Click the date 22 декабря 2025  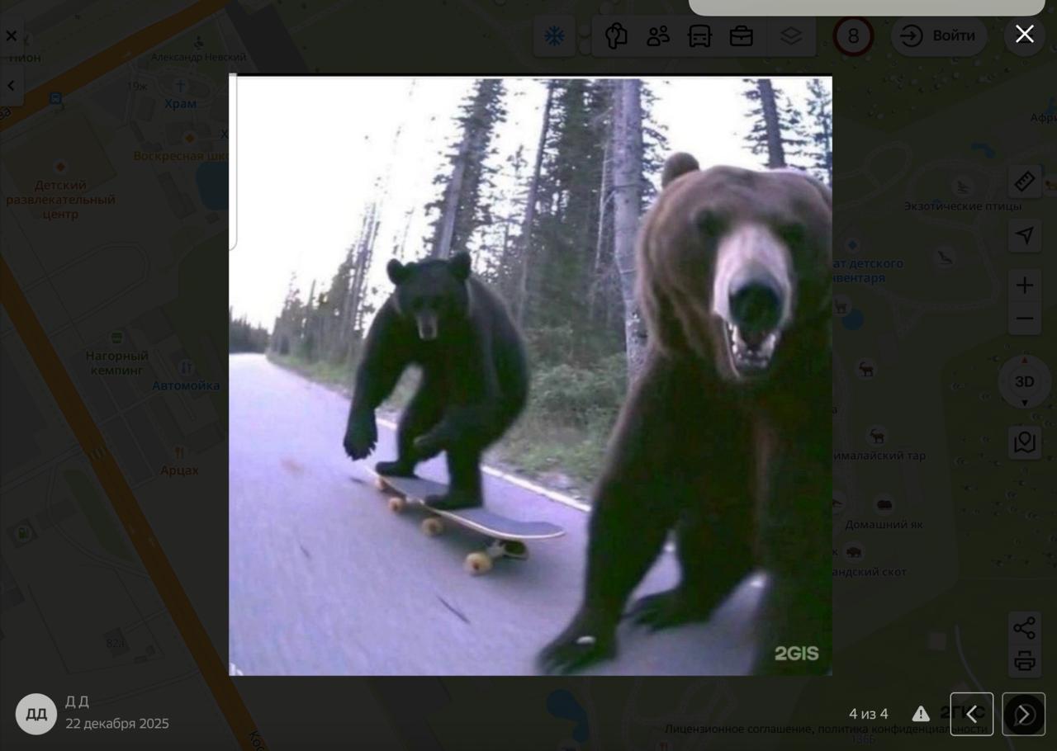point(117,724)
